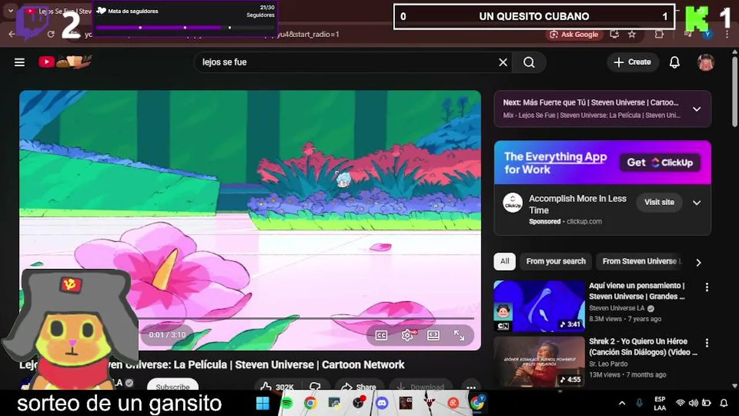This screenshot has width=739, height=416.
Task: Show hidden system tray icons
Action: click(622, 403)
